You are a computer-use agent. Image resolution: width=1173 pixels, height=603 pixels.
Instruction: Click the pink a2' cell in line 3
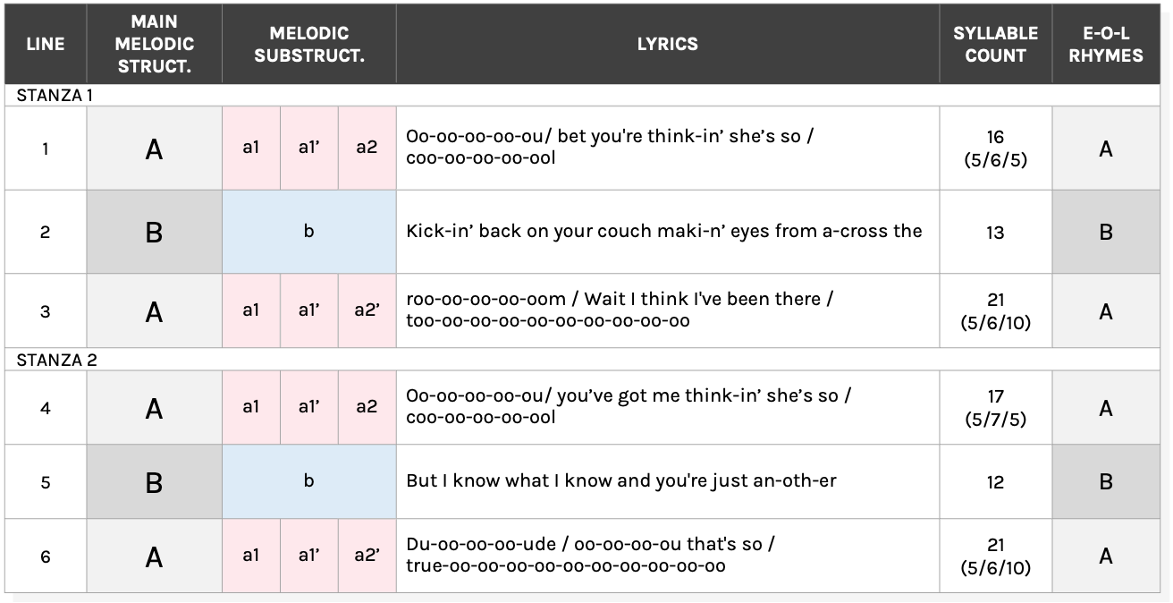click(367, 310)
